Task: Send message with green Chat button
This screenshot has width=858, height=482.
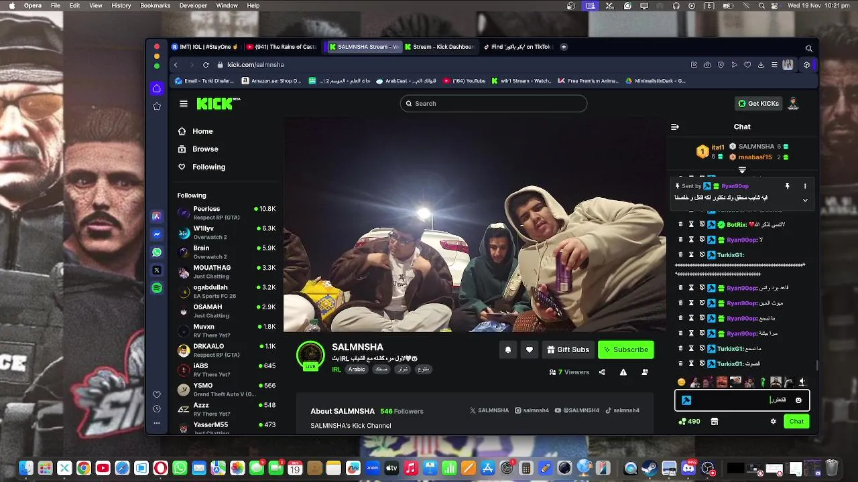Action: tap(796, 421)
